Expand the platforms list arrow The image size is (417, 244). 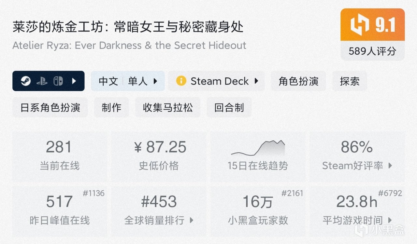(x=74, y=81)
